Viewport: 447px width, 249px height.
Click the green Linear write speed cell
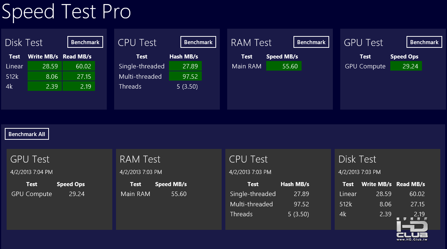click(45, 66)
